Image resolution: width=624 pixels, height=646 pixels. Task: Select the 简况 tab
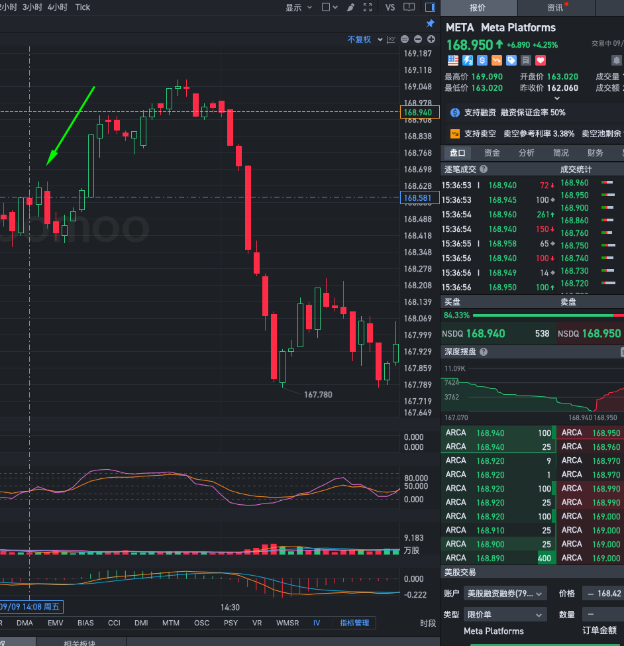[561, 153]
